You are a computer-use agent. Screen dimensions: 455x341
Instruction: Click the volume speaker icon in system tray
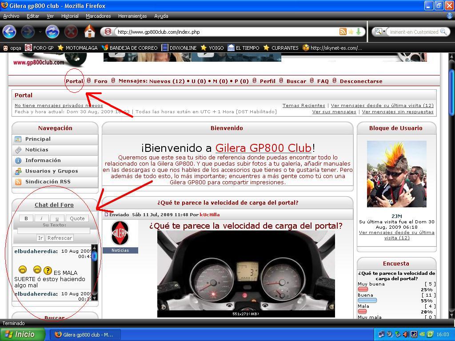coord(406,334)
